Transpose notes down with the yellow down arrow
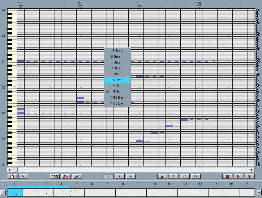The height and width of the screenshot is (198, 262). (174, 176)
